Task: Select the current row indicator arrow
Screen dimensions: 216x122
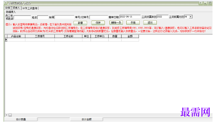Action: [x=6, y=40]
